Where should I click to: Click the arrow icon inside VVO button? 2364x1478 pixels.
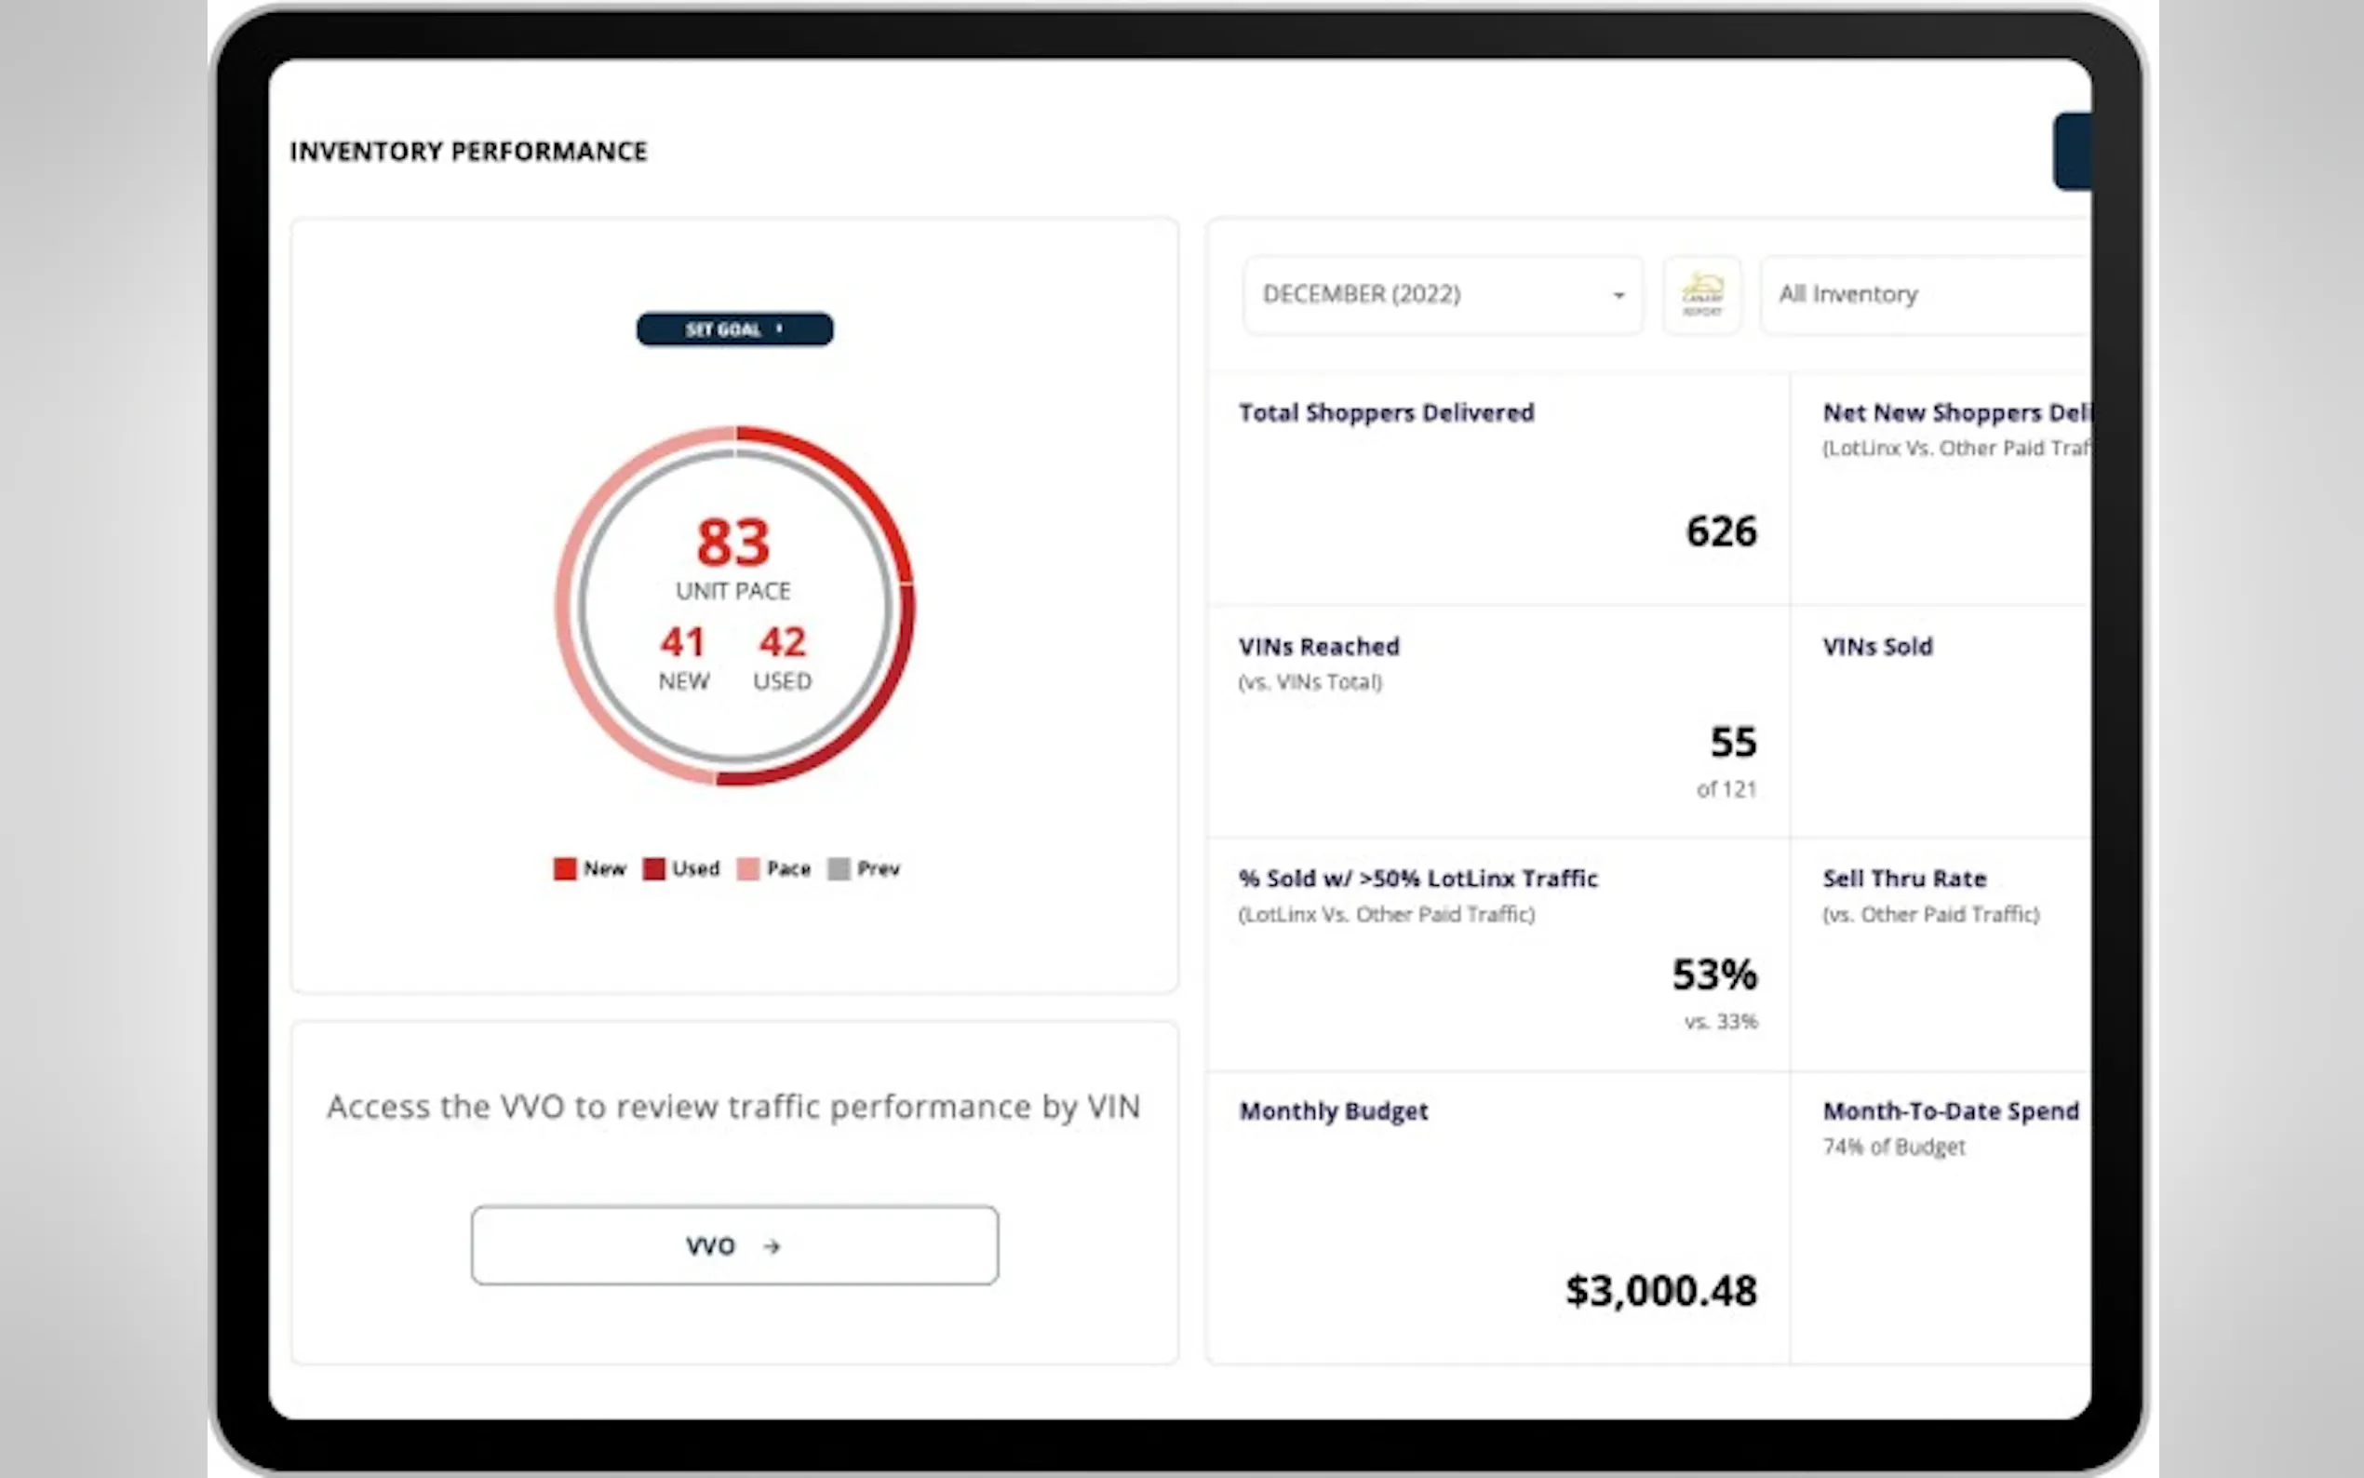pos(772,1246)
